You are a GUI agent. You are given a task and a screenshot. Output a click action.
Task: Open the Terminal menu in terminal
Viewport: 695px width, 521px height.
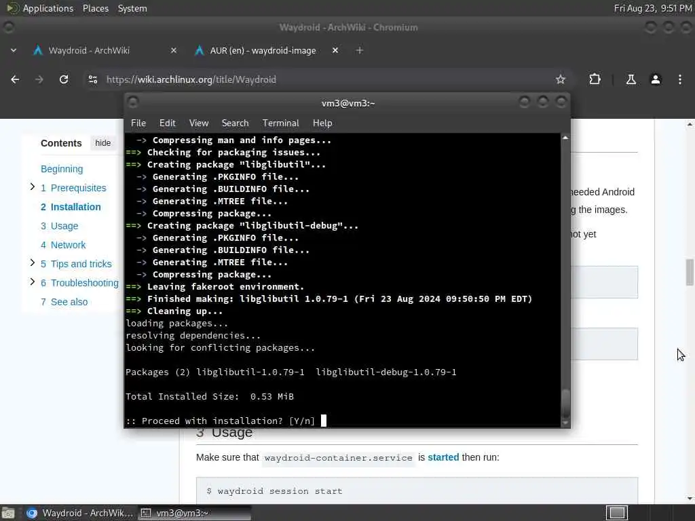coord(280,123)
